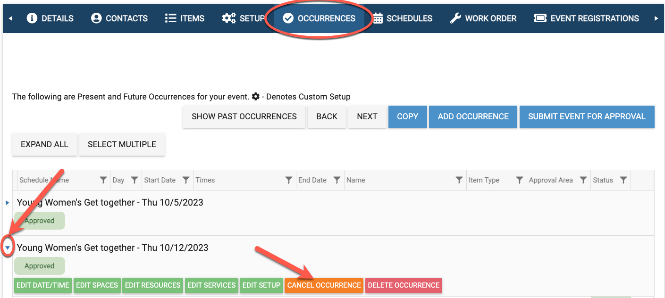Collapse the 10/12/2023 occurrence row
665x298 pixels.
(7, 248)
